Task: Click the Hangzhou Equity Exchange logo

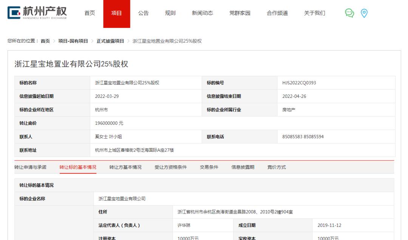Action: tap(37, 13)
